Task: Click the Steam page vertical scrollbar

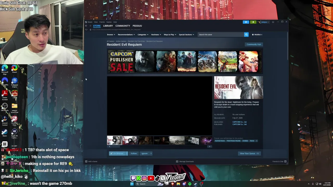Action: (x=287, y=45)
